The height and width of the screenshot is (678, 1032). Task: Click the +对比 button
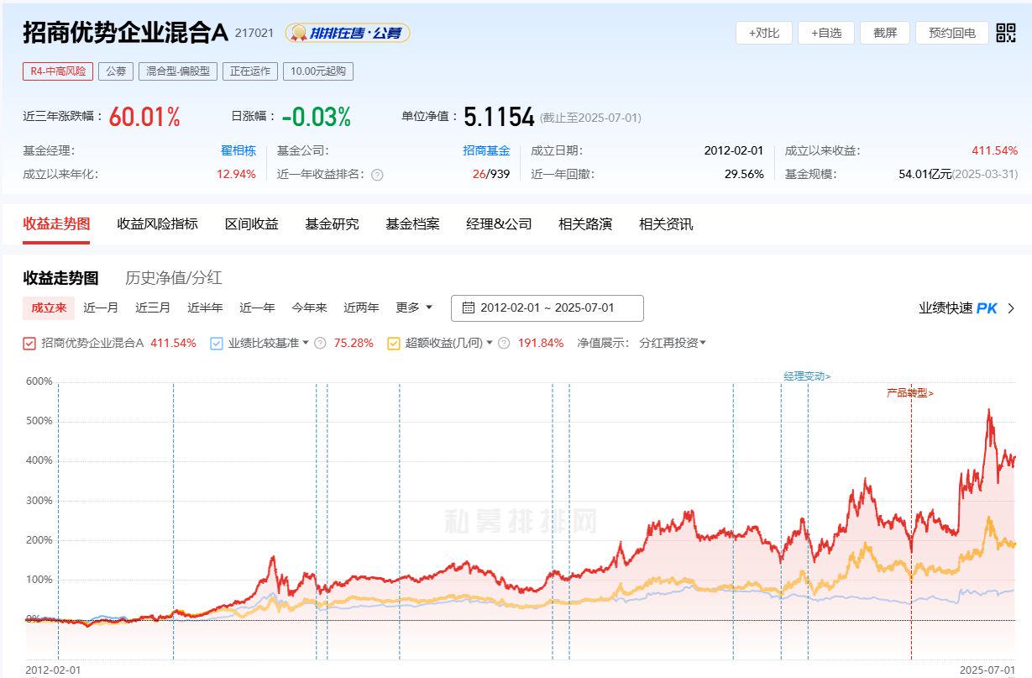(764, 33)
